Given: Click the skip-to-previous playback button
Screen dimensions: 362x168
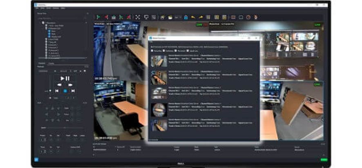Looking at the screenshot, I should (57, 91).
